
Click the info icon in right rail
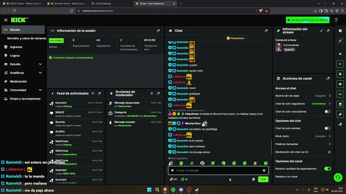[340, 31]
